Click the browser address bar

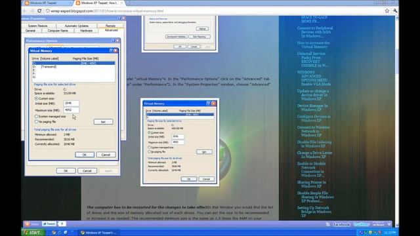click(x=214, y=10)
